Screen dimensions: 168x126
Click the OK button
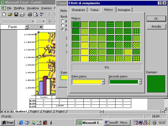tap(156, 19)
